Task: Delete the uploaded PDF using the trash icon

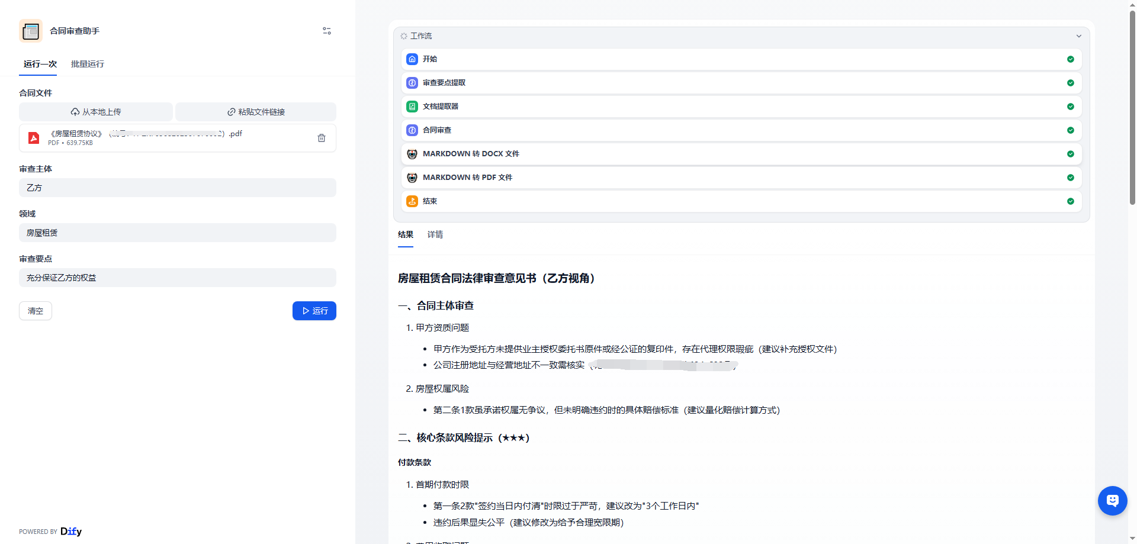Action: click(x=322, y=138)
